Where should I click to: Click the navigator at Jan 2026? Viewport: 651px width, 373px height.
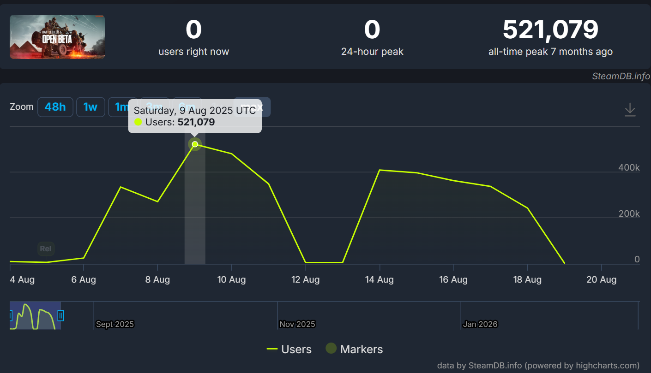tap(480, 324)
